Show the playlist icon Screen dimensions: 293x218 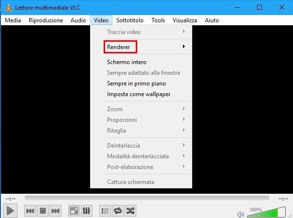point(105,211)
